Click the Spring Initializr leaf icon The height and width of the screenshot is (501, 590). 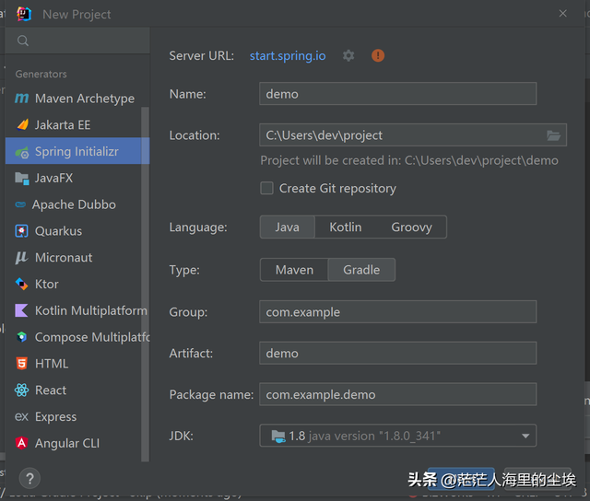[x=22, y=152]
